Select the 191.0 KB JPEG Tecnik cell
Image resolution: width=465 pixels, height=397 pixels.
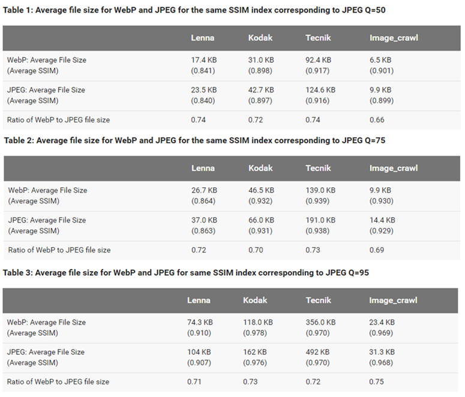click(322, 220)
